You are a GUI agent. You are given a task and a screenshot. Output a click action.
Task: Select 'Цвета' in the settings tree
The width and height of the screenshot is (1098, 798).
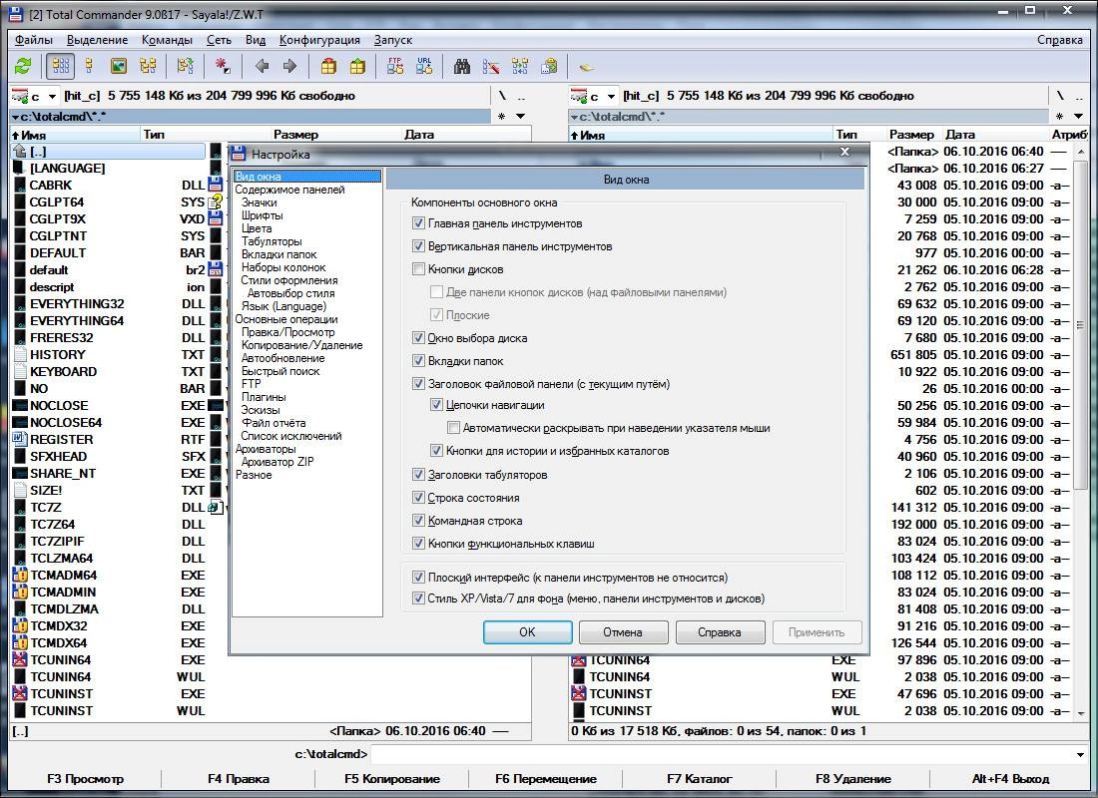(x=257, y=228)
